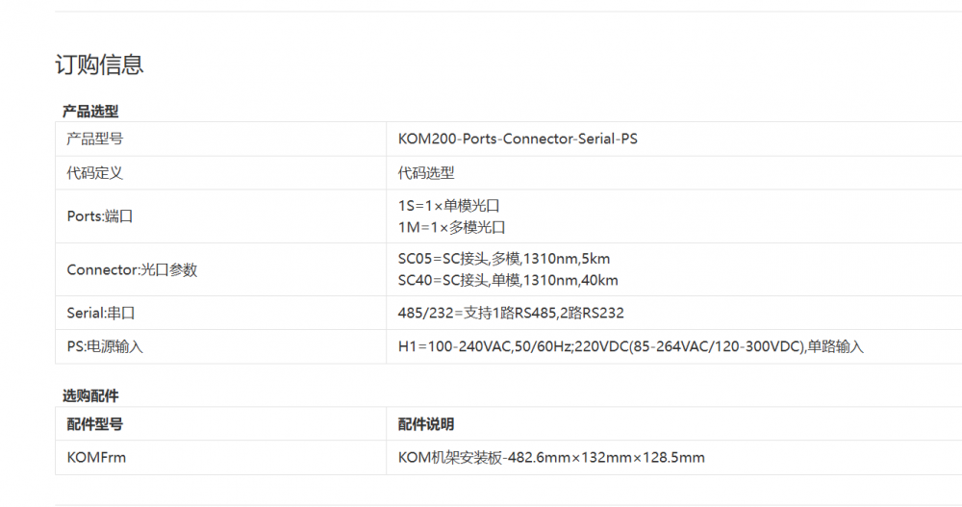Viewport: 962px width, 507px height.
Task: Click the Connector:光口参数 row label
Action: tap(132, 270)
